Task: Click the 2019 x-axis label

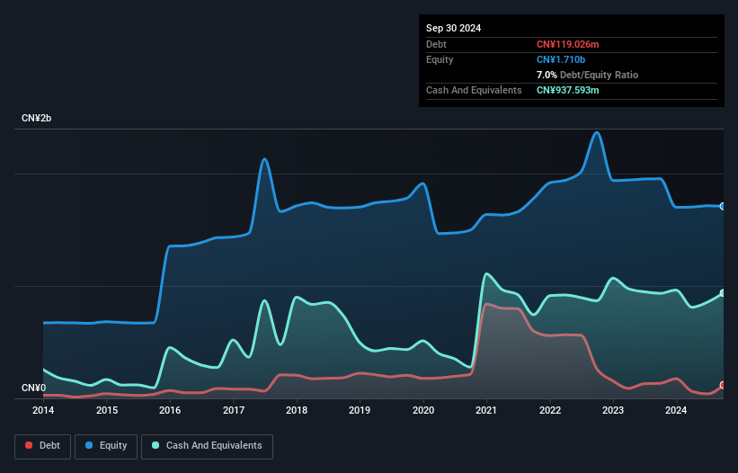Action: click(x=360, y=410)
